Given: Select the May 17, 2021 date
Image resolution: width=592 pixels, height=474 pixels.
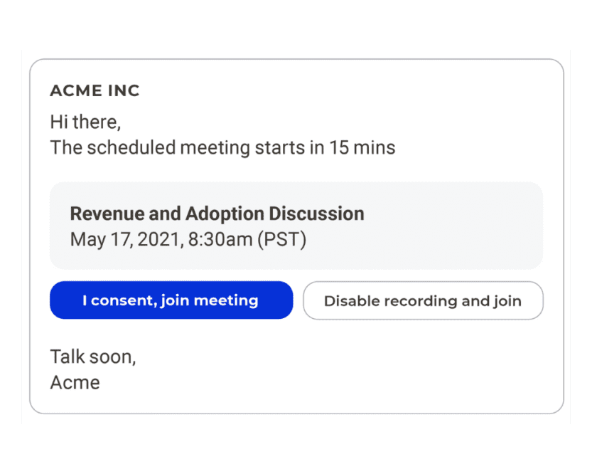Looking at the screenshot, I should pyautogui.click(x=126, y=240).
